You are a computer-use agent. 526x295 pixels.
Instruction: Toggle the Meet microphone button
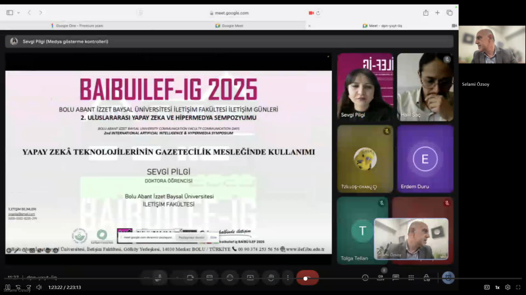click(x=159, y=277)
